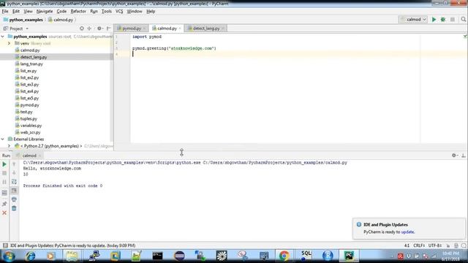Viewport: 468px width, 263px height.
Task: Select the calmod tab in Run panel
Action: coord(29,156)
